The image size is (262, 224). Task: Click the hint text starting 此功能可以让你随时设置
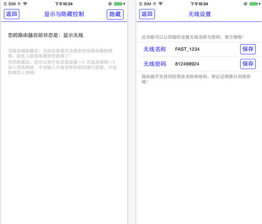[193, 37]
